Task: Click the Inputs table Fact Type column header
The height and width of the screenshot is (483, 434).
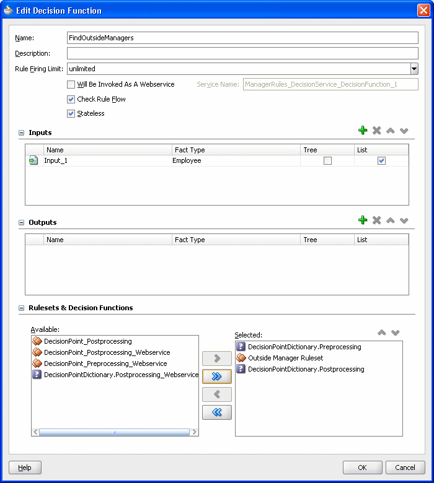Action: coord(236,150)
